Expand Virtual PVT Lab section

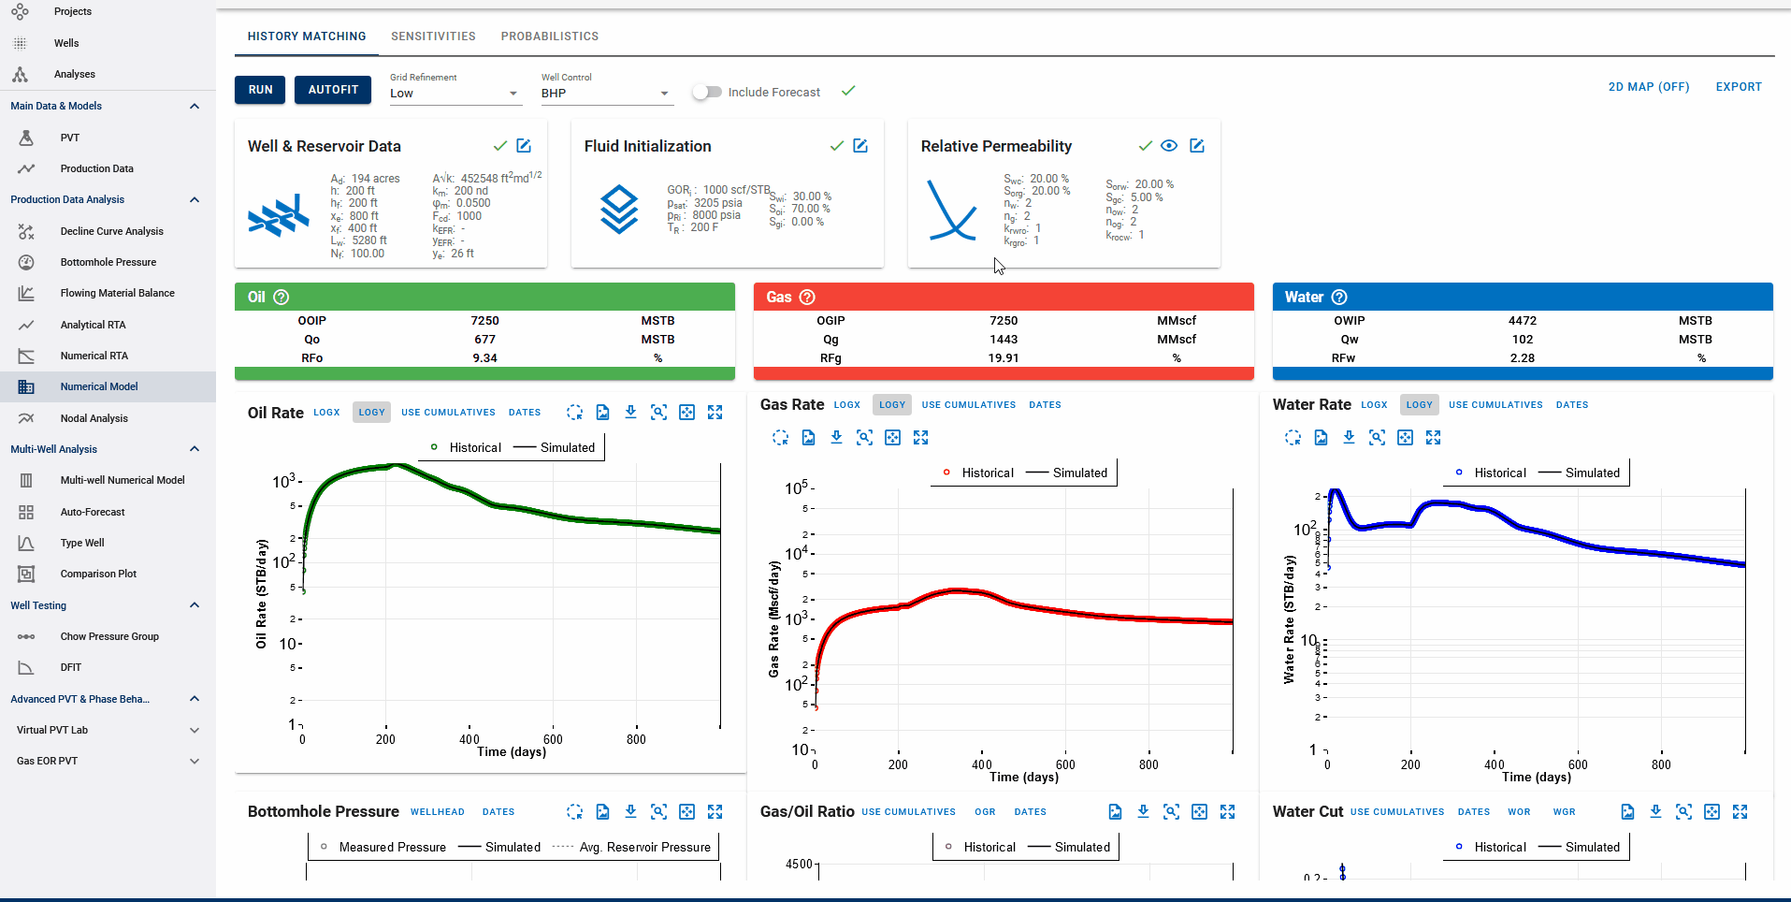coord(195,730)
